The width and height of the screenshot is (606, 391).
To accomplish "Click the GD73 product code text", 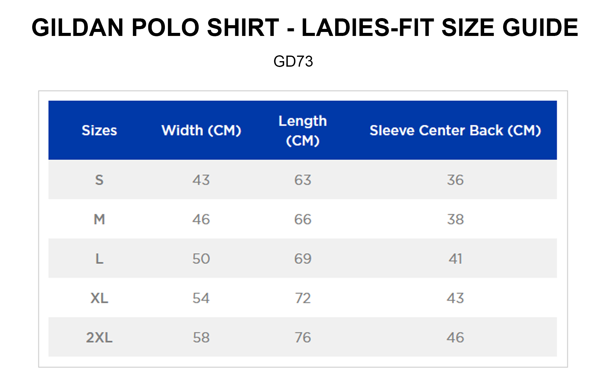I will tap(293, 61).
